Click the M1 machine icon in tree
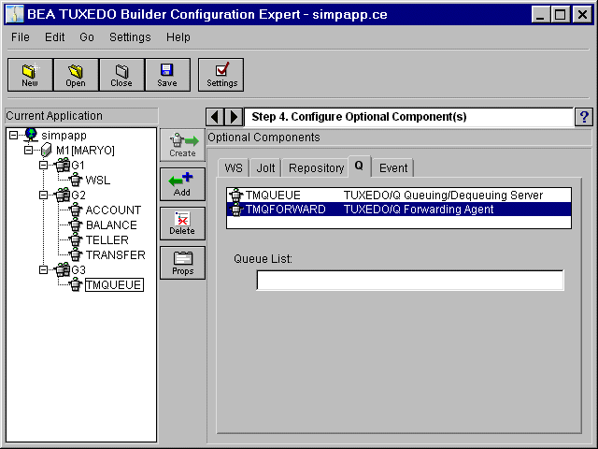 click(46, 150)
